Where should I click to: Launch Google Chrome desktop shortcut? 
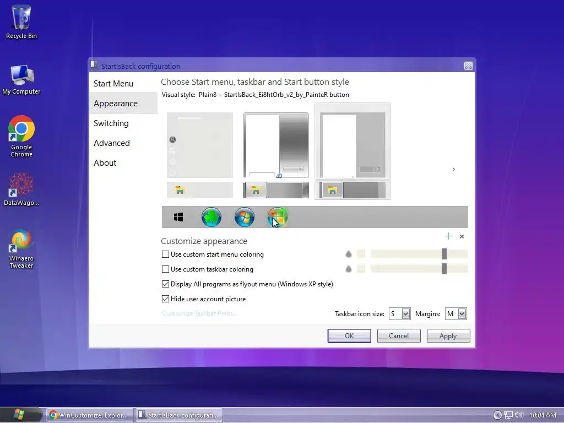click(21, 137)
